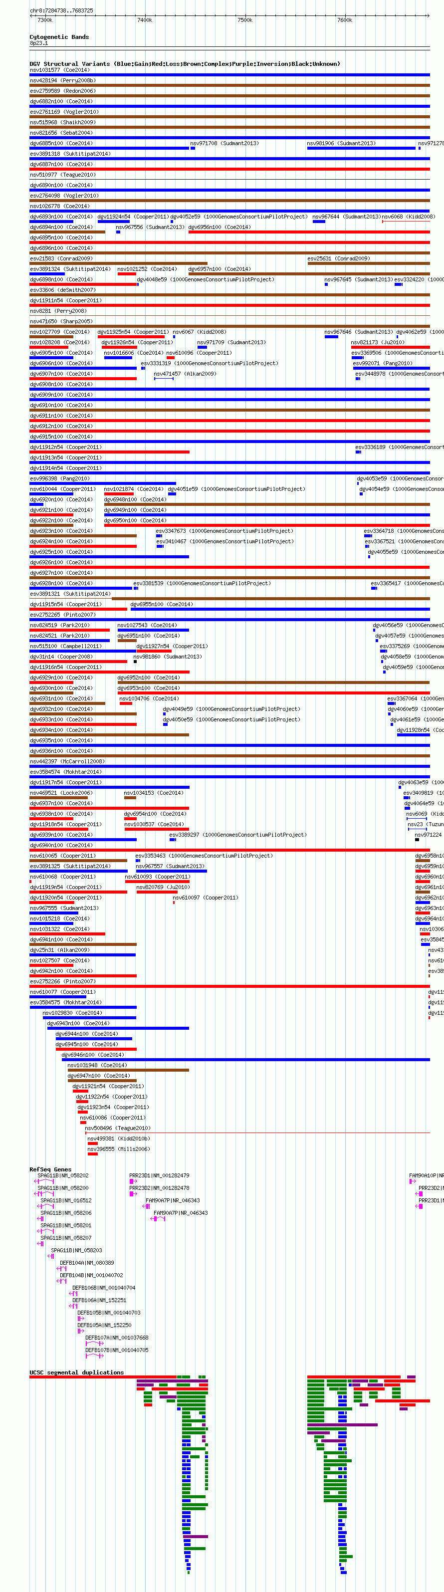Click the esv21583 (Conrad2009) label

(x=61, y=259)
